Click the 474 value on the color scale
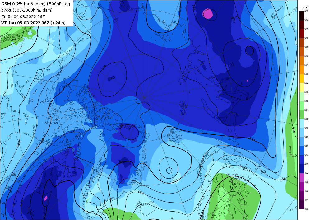Viewport: 311px width, 220px height. click(306, 200)
